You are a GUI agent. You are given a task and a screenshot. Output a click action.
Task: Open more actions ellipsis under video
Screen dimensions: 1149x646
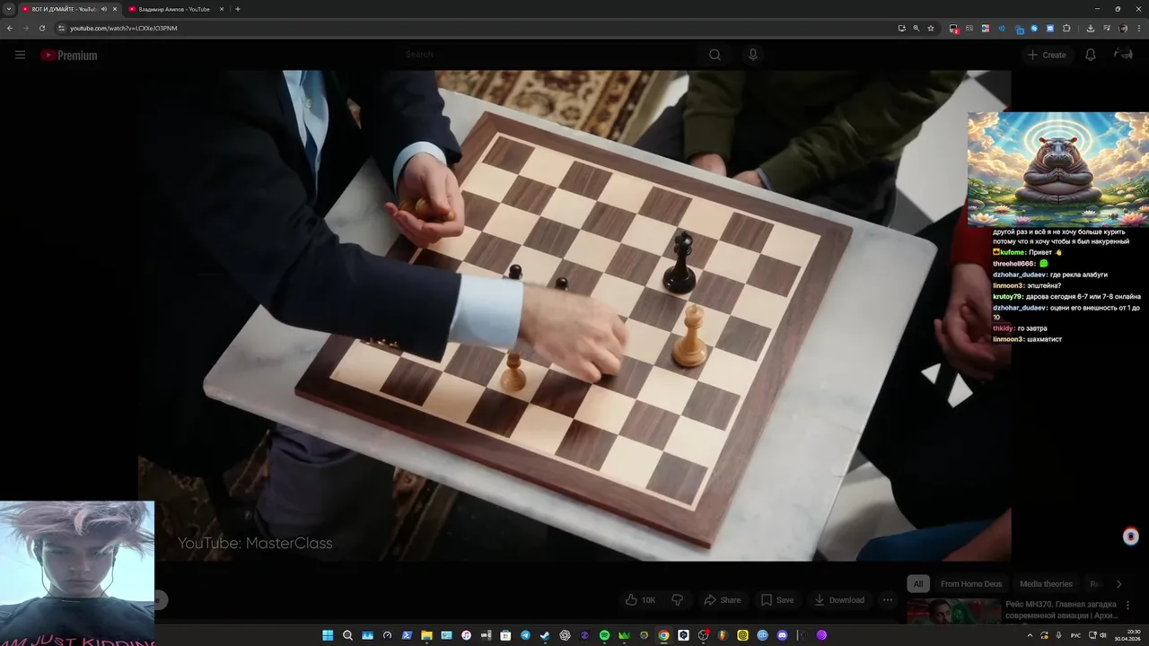coord(887,599)
